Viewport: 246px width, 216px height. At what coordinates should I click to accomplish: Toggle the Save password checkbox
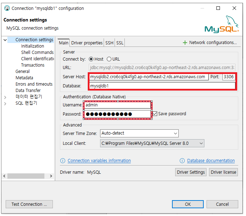click(155, 114)
